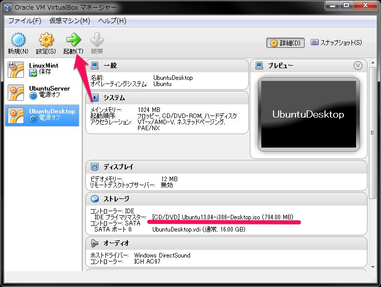Click the UbuntuDesktop preview thumbnail

309,114
